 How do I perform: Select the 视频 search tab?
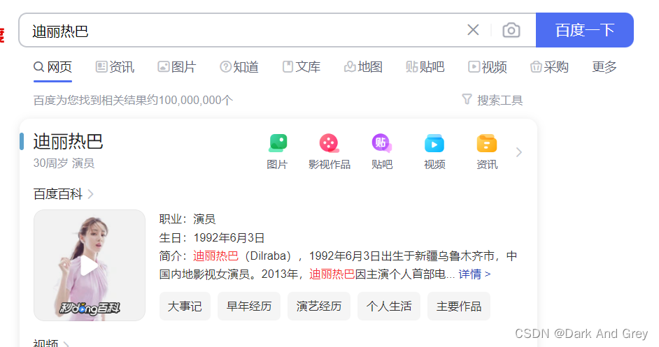(488, 67)
